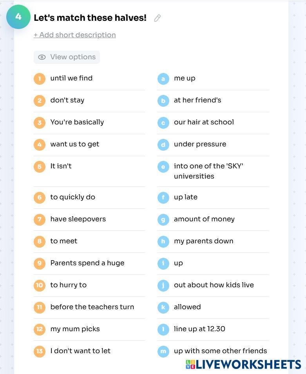Image resolution: width=306 pixels, height=374 pixels.
Task: Click the orange number 13 circle
Action: coord(40,351)
